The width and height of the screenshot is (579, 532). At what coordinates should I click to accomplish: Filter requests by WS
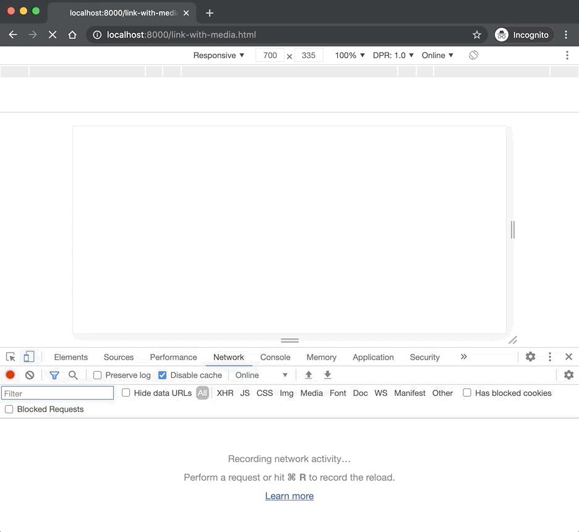click(380, 393)
